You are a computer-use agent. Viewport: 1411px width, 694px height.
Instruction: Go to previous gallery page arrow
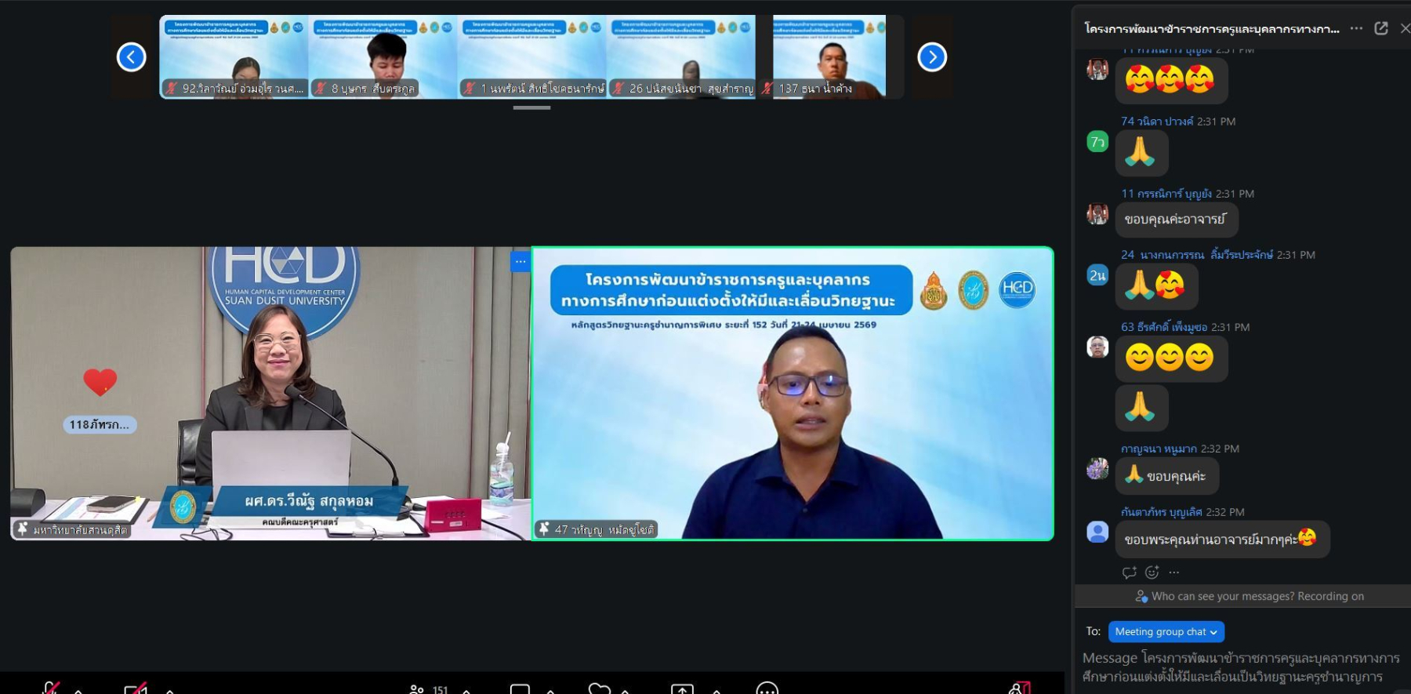tap(132, 57)
